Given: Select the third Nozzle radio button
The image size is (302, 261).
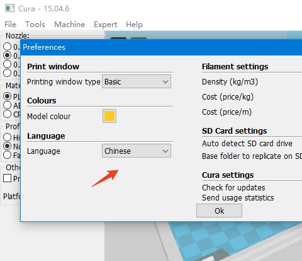Looking at the screenshot, I should (x=7, y=64).
